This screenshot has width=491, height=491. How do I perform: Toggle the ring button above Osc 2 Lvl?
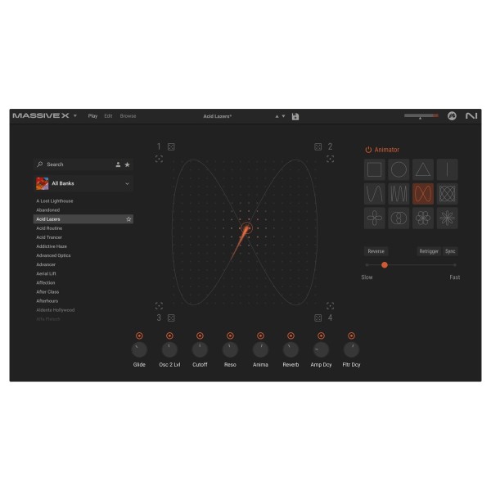(169, 336)
